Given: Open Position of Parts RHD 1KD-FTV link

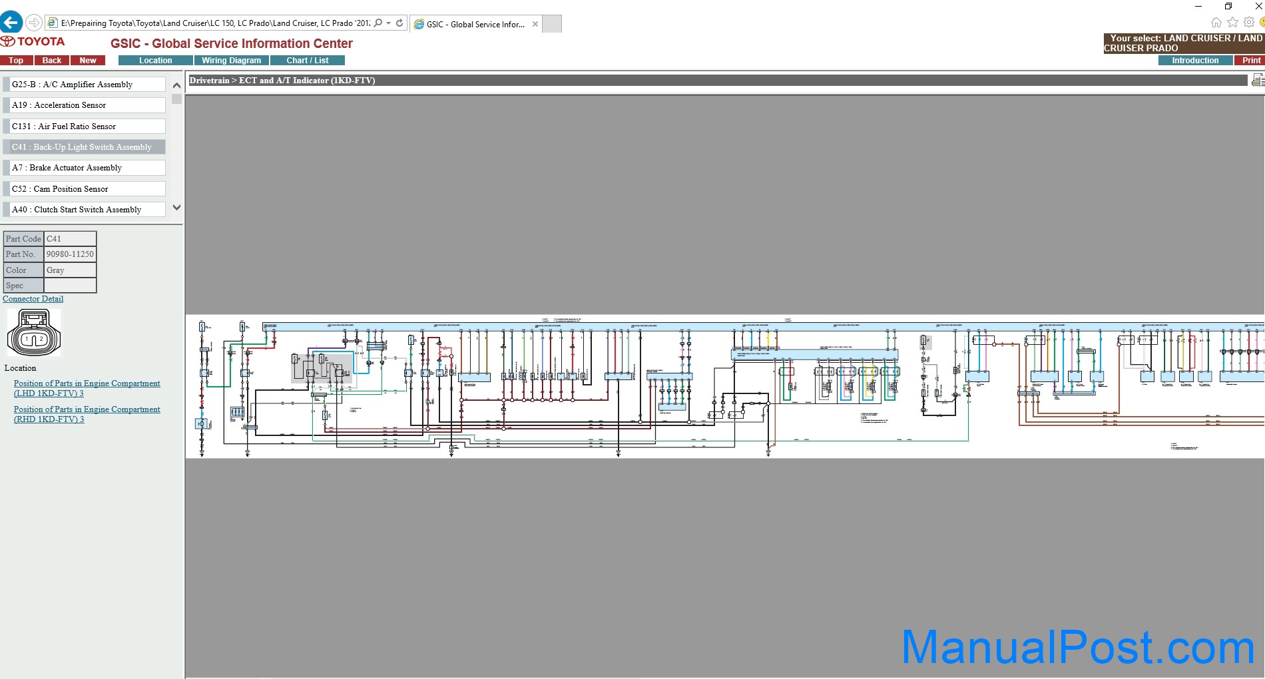Looking at the screenshot, I should [87, 414].
